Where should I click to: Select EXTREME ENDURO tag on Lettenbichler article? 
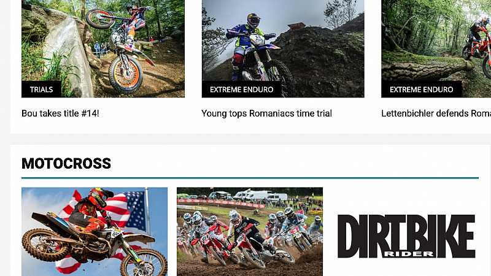[421, 90]
